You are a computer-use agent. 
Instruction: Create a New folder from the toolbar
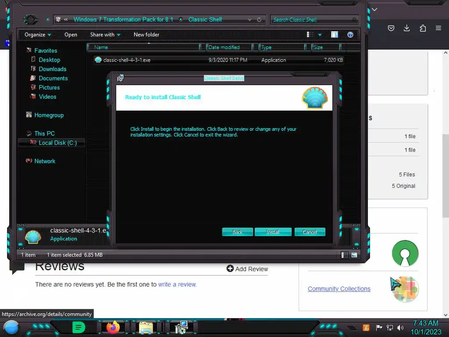click(146, 35)
